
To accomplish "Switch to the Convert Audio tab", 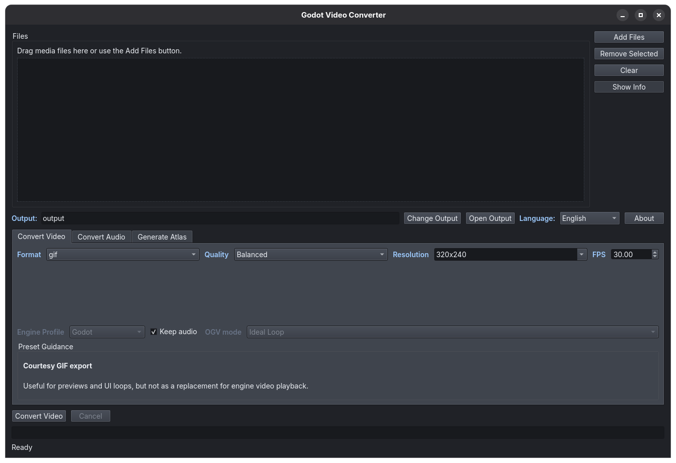I will [x=101, y=237].
